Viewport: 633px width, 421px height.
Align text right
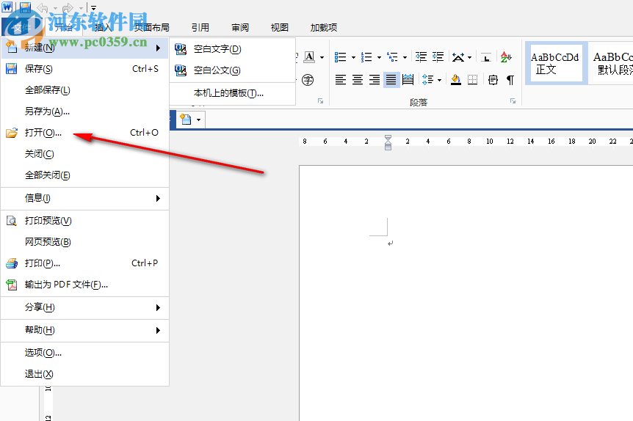375,80
